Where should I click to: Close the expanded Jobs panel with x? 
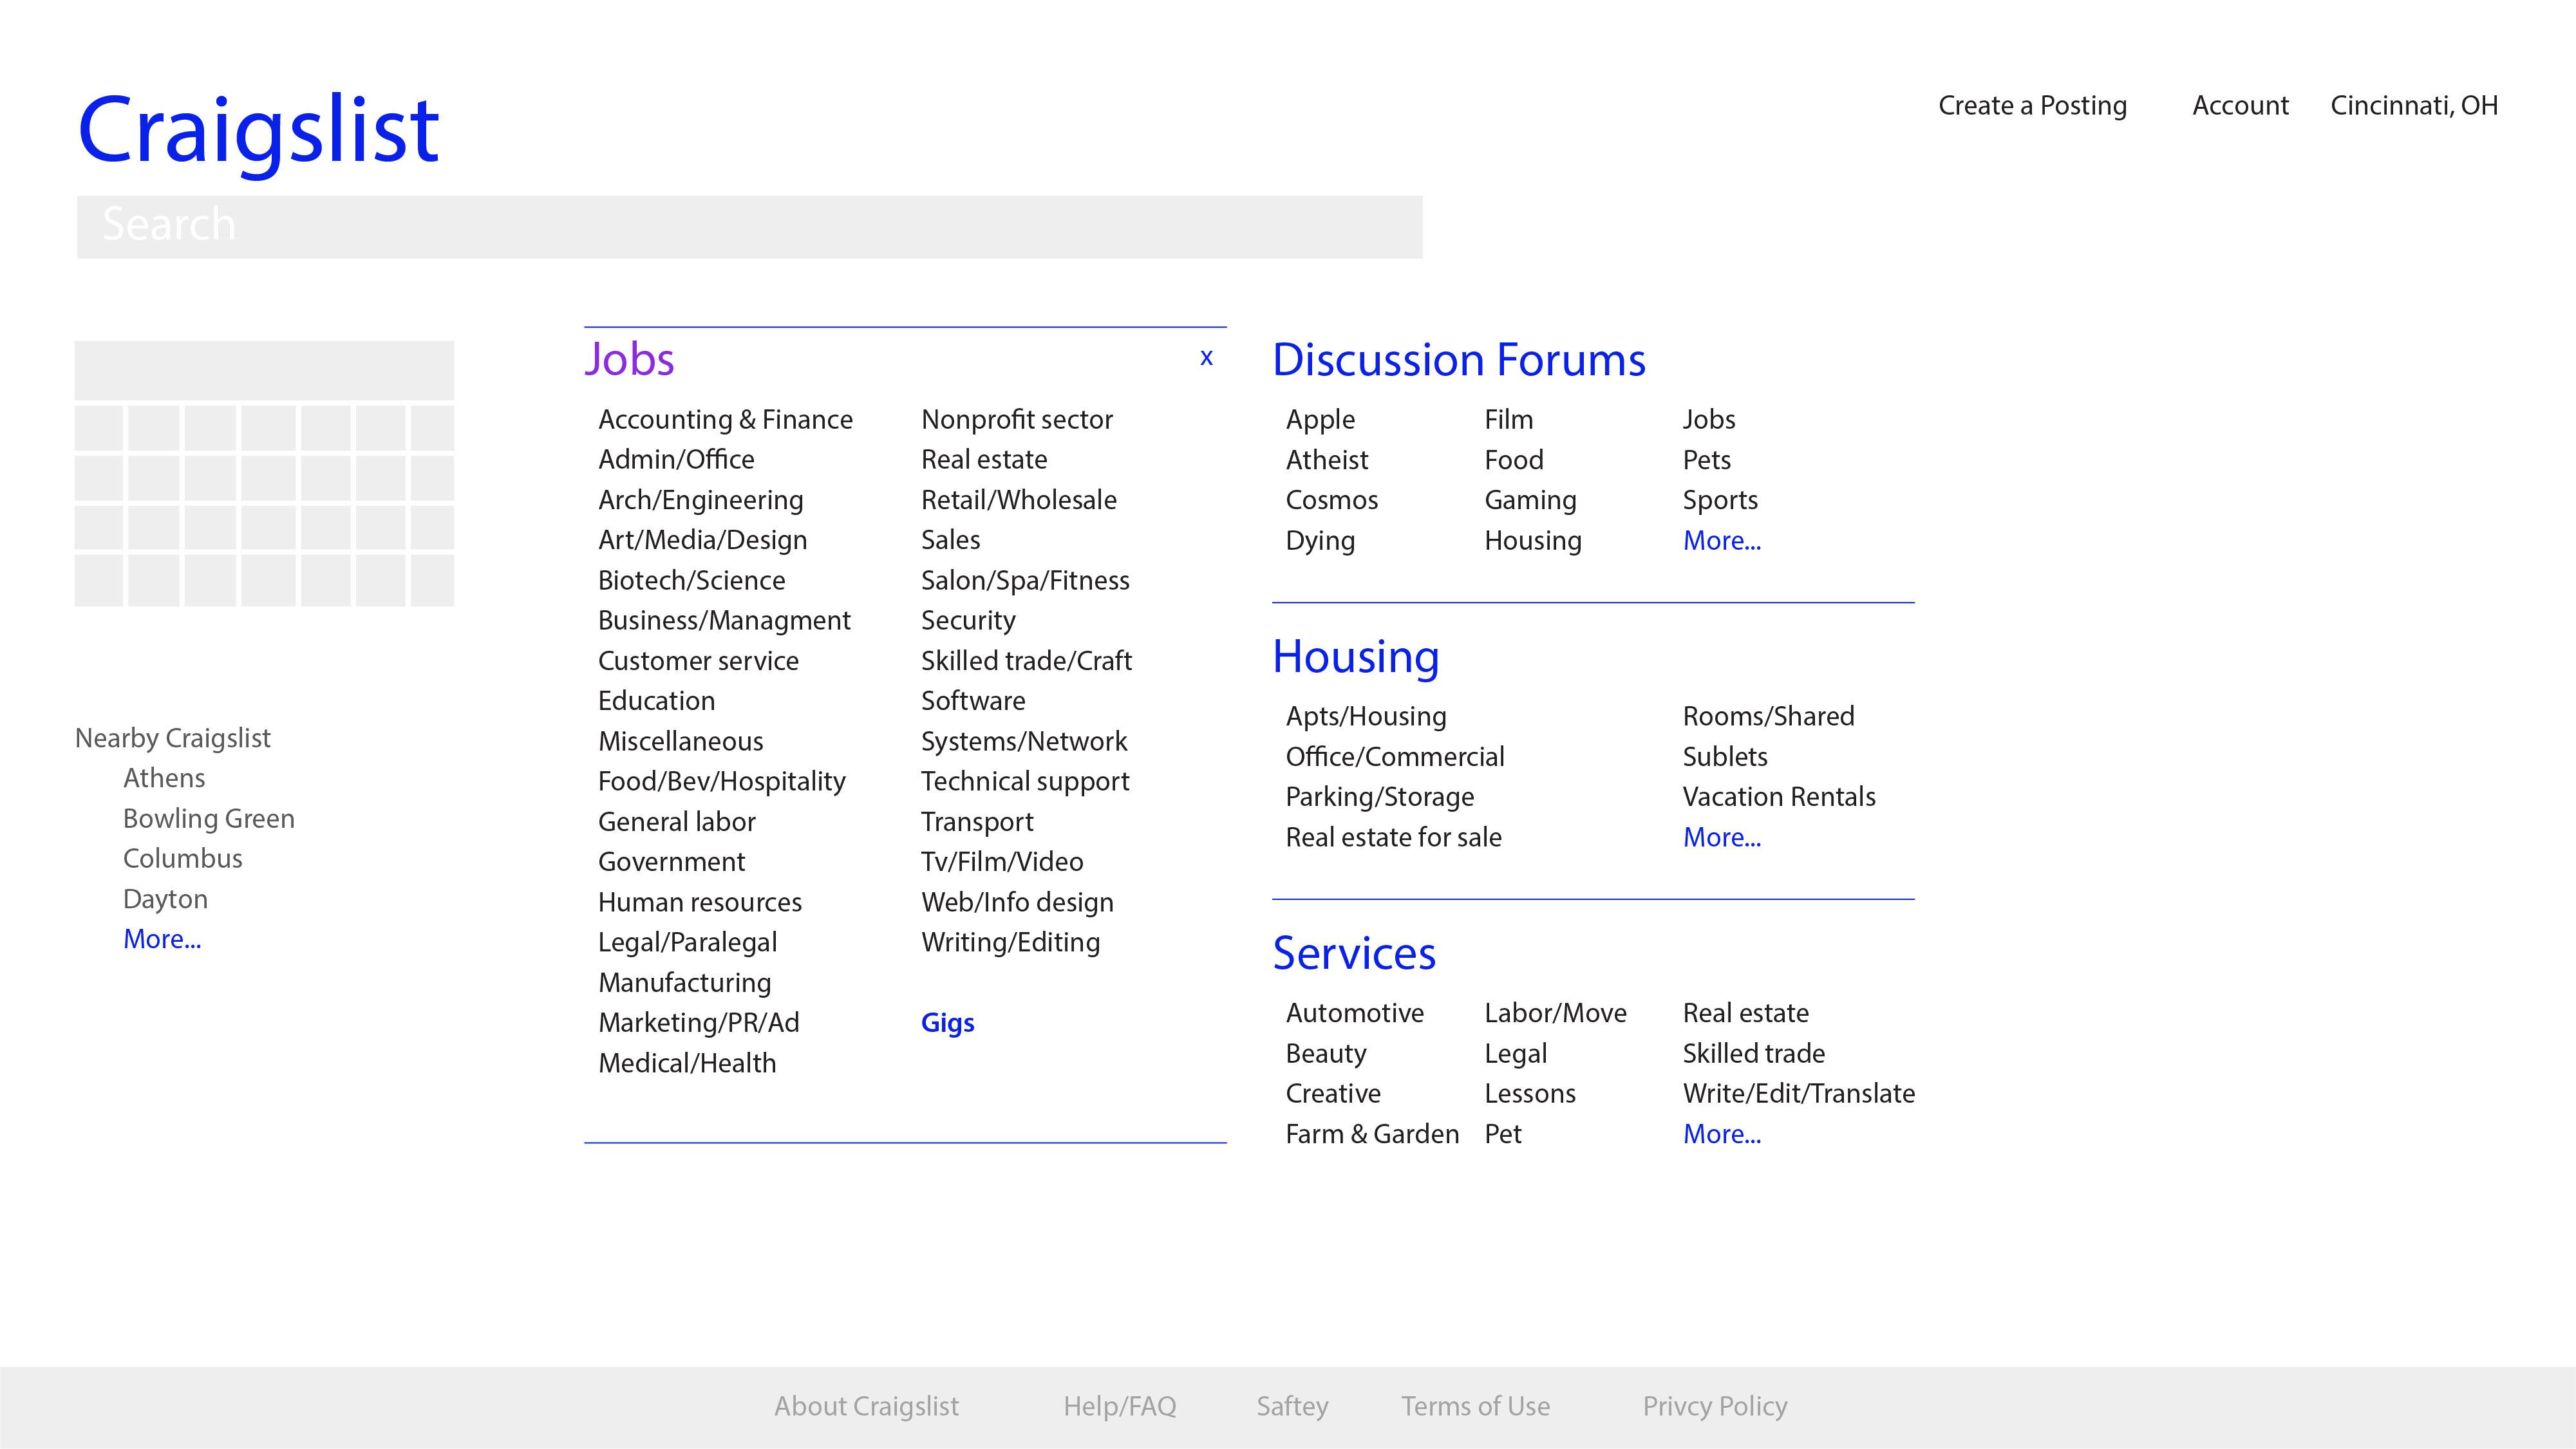click(x=1206, y=358)
